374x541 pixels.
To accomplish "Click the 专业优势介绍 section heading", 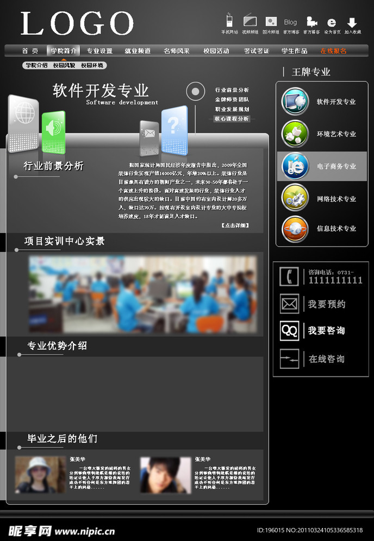I will tap(57, 345).
